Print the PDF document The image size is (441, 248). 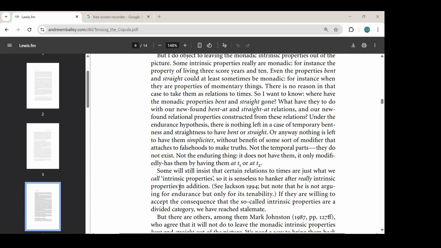tap(364, 45)
